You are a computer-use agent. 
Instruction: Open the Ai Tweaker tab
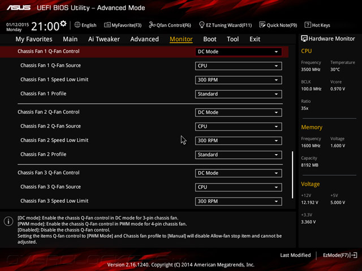pyautogui.click(x=104, y=39)
